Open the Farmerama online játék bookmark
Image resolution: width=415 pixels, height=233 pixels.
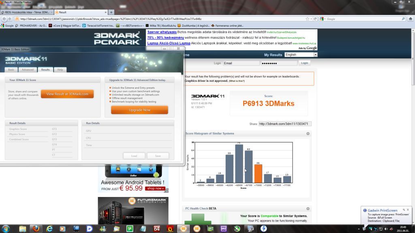[x=227, y=25]
